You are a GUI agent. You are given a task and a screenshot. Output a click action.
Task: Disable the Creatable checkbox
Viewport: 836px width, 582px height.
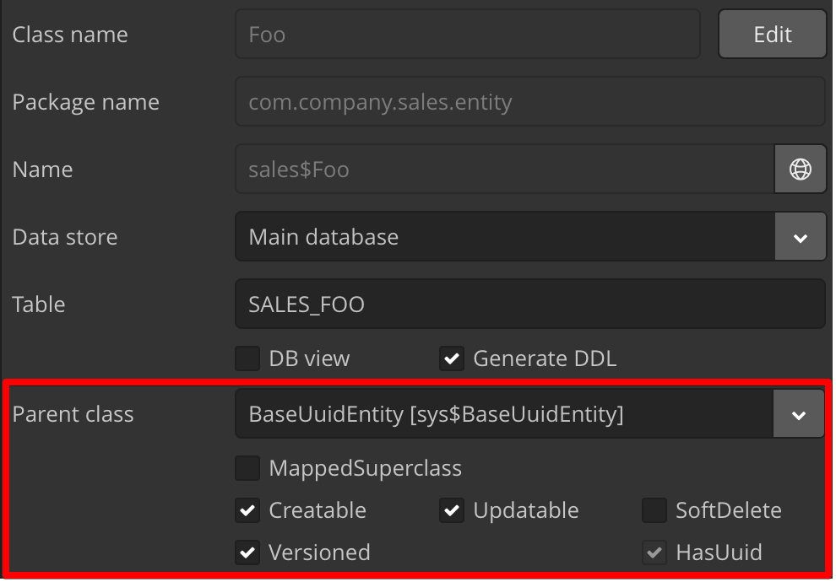247,510
